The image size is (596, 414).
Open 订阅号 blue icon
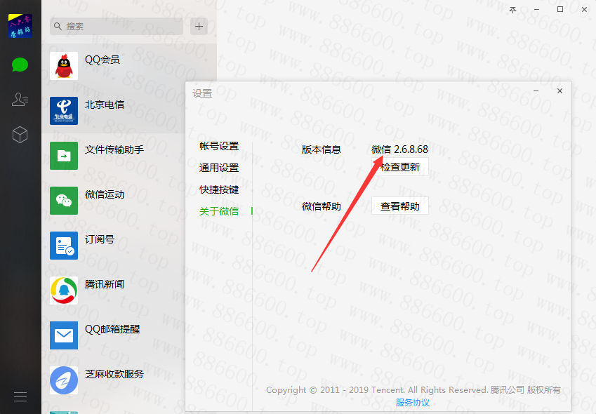(64, 246)
